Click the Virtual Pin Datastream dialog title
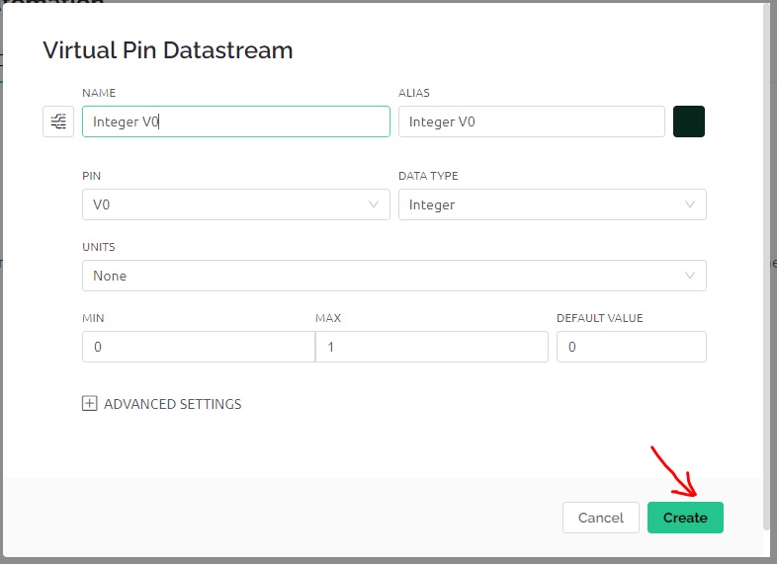Viewport: 777px width, 564px height. point(167,50)
